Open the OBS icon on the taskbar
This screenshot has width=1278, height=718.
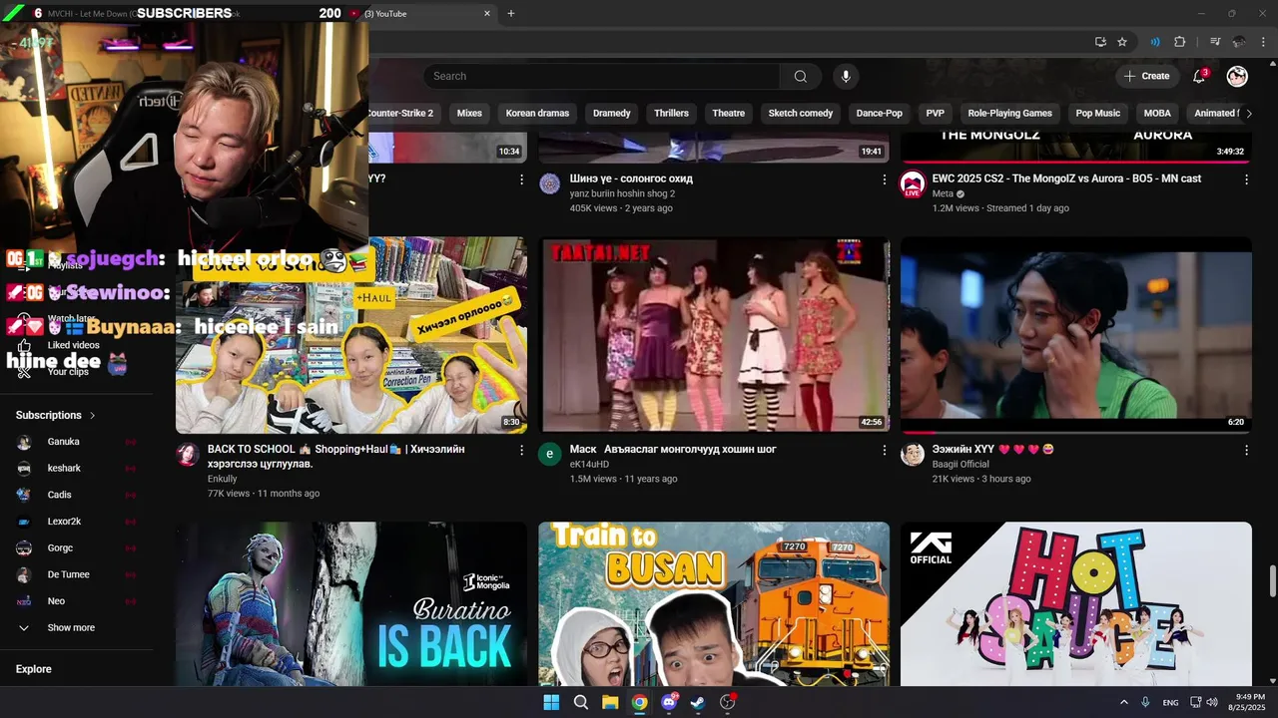tap(728, 702)
